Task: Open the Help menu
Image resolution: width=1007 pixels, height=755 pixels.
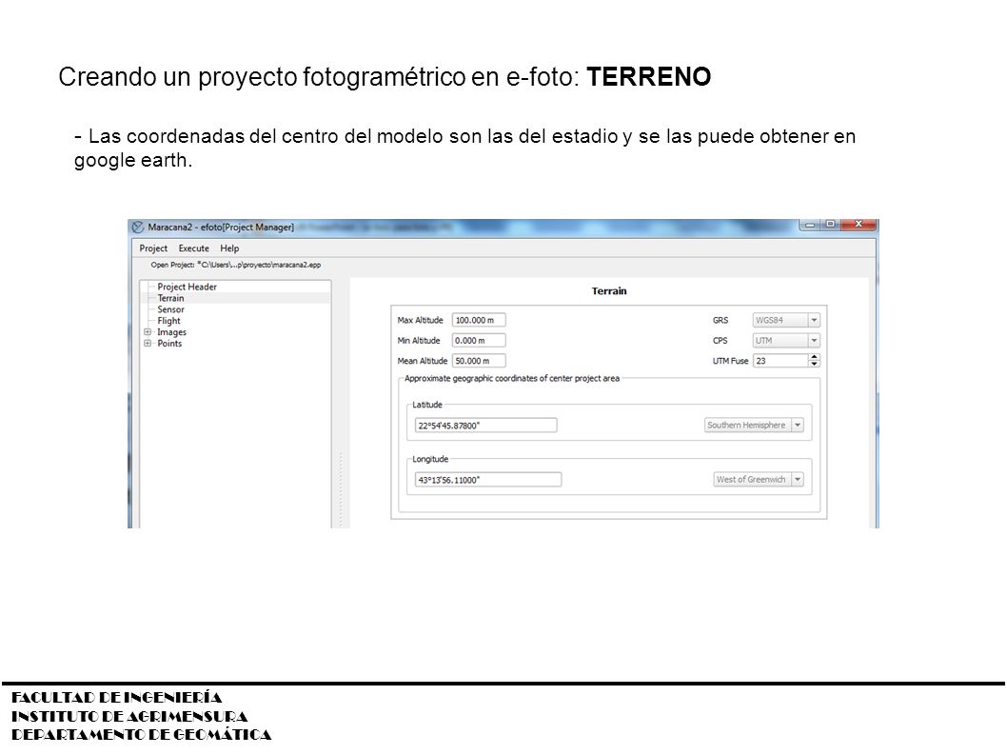Action: tap(229, 248)
